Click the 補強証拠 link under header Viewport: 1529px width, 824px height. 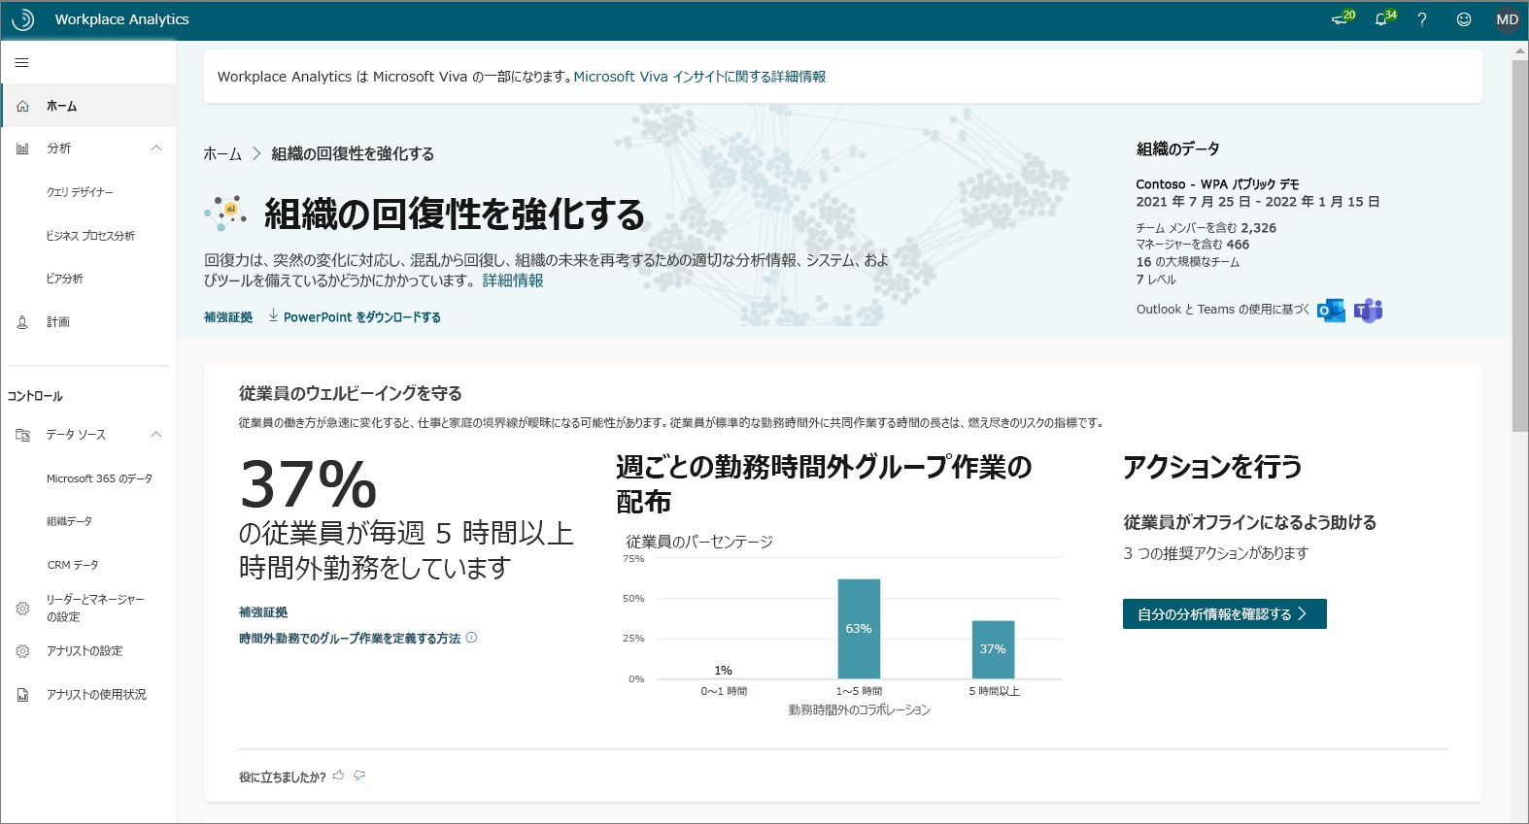228,317
